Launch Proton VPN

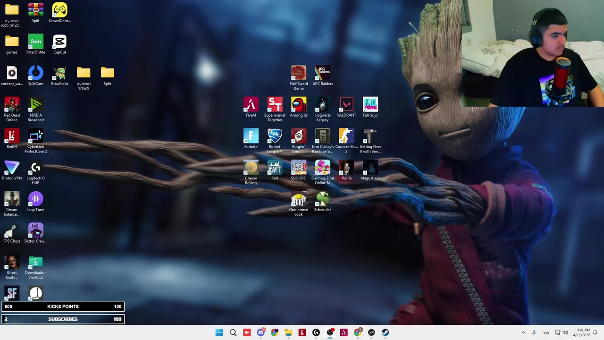pyautogui.click(x=12, y=170)
